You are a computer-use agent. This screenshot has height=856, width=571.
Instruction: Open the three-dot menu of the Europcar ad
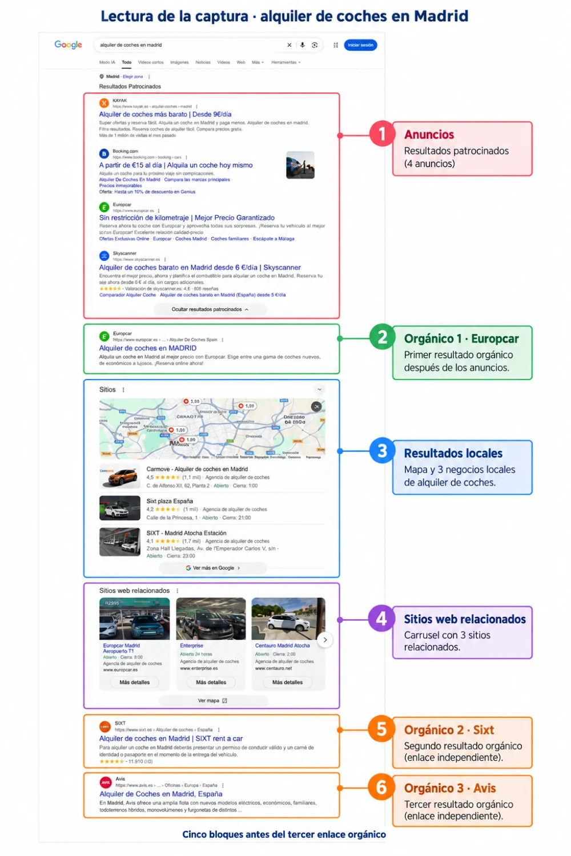pyautogui.click(x=159, y=211)
